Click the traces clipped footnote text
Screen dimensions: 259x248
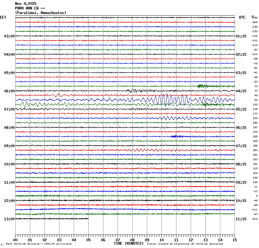pyautogui.click(x=185, y=244)
